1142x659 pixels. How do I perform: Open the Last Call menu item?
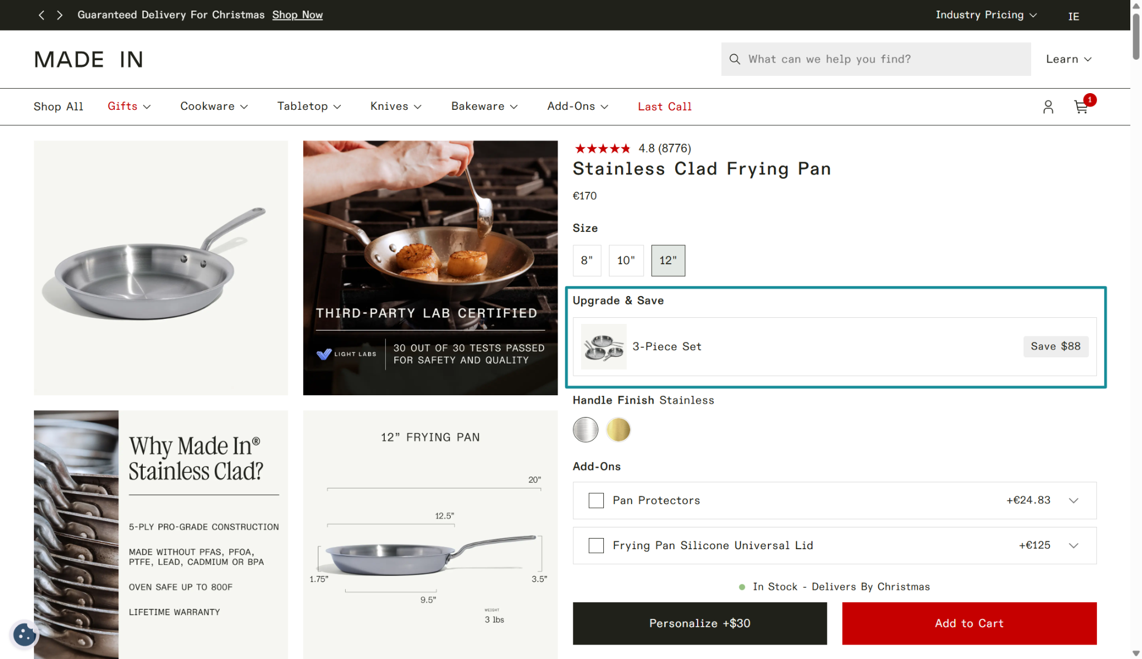pos(664,106)
